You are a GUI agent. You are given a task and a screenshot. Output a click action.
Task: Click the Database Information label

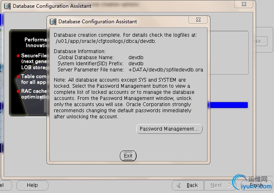(x=80, y=51)
